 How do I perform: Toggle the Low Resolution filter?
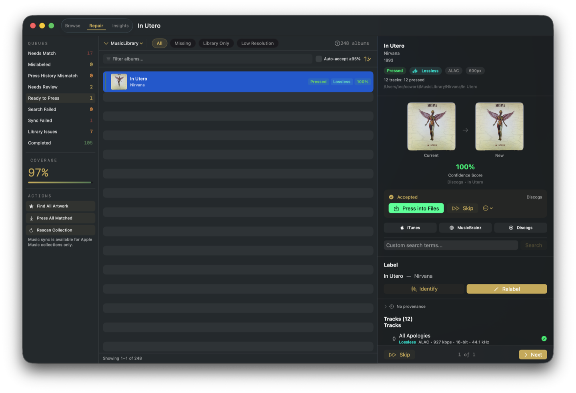[x=257, y=43]
